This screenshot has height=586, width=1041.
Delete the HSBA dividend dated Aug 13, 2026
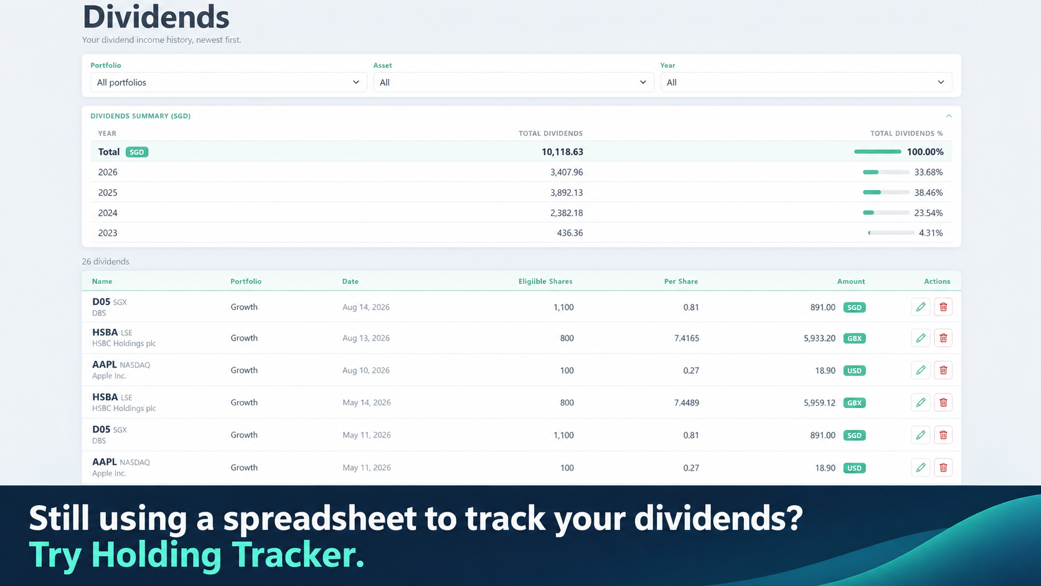(x=943, y=338)
